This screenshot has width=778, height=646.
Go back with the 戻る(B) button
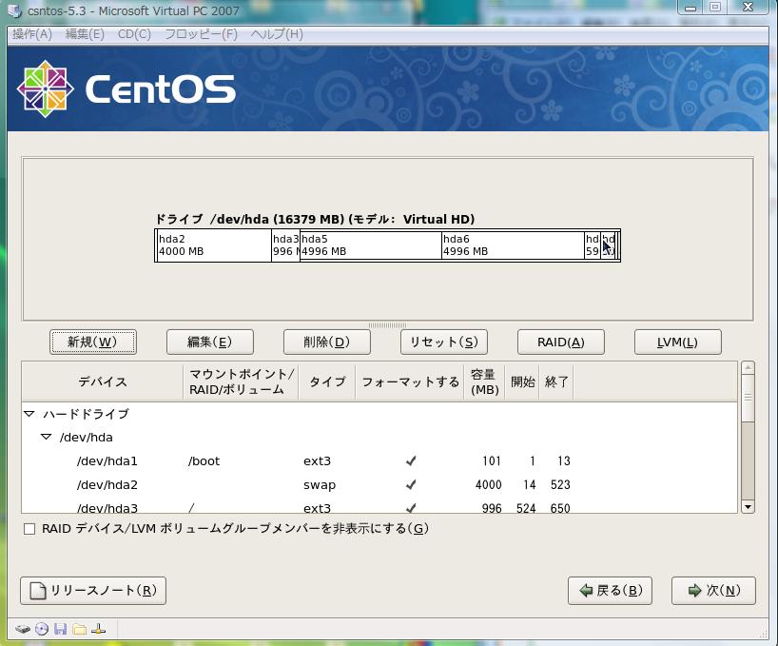coord(610,591)
